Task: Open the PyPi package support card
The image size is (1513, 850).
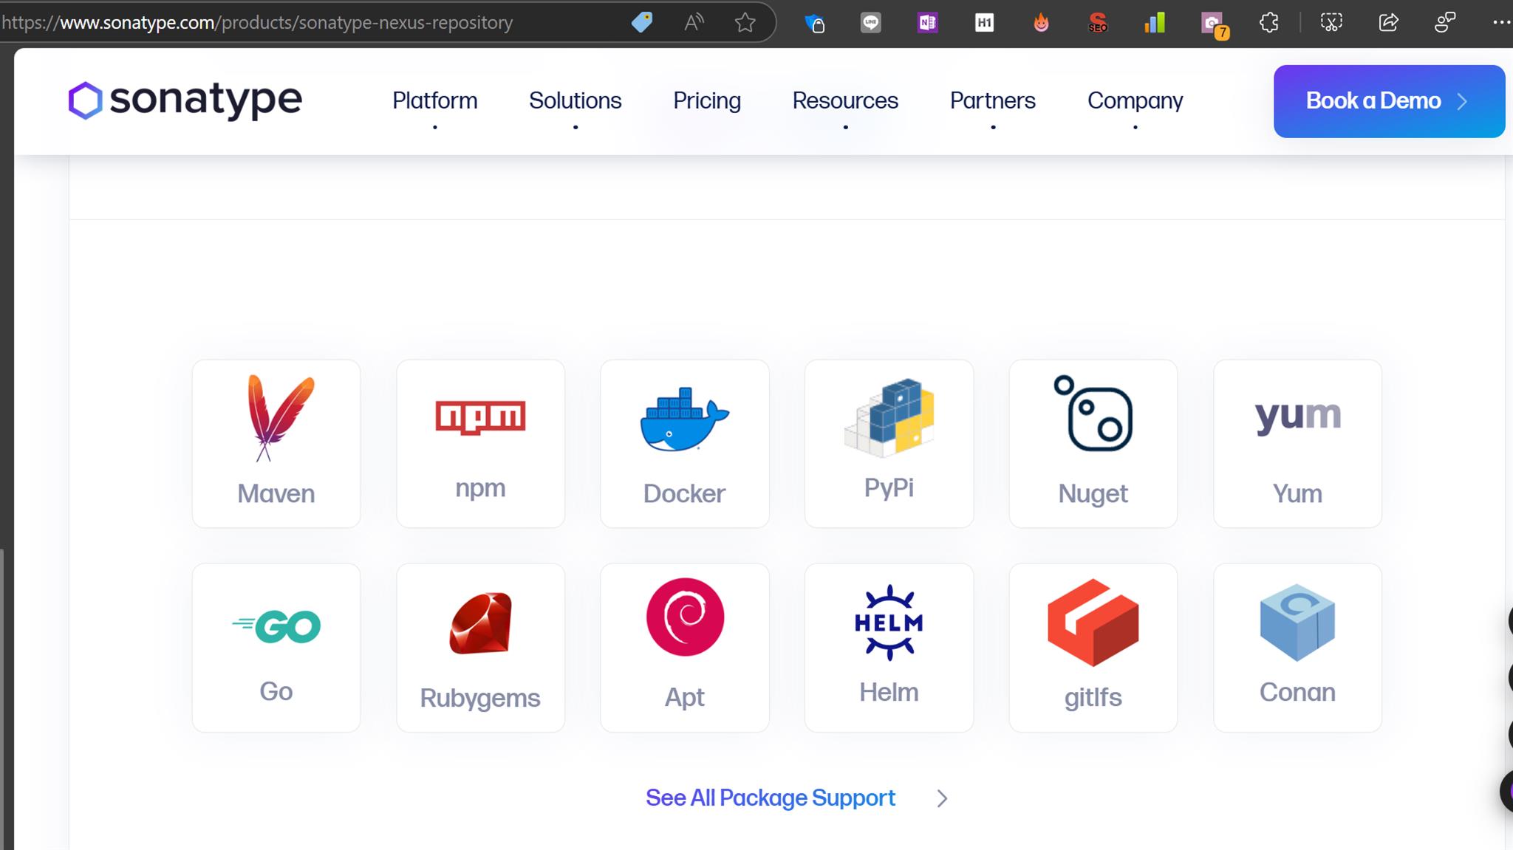Action: click(x=889, y=443)
